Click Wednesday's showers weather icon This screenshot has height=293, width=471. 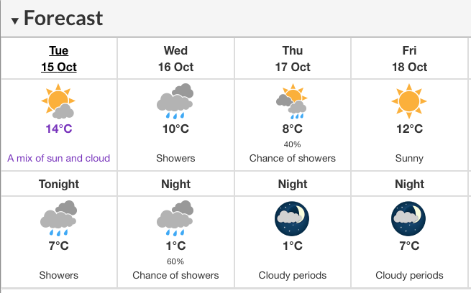(175, 101)
